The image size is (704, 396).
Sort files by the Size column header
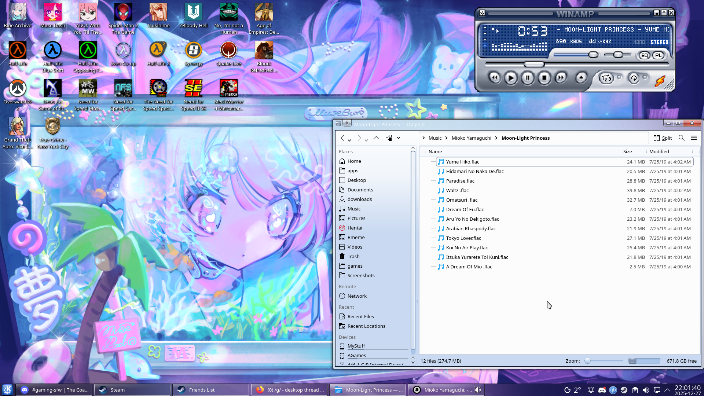[627, 151]
